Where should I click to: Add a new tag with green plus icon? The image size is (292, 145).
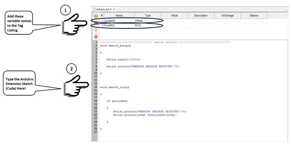point(96,16)
